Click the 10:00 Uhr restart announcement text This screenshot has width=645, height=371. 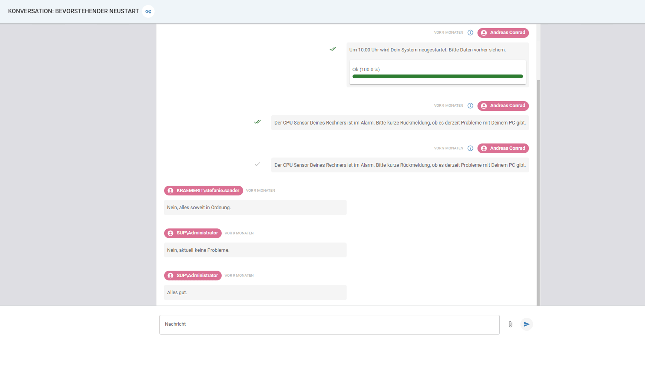click(427, 50)
